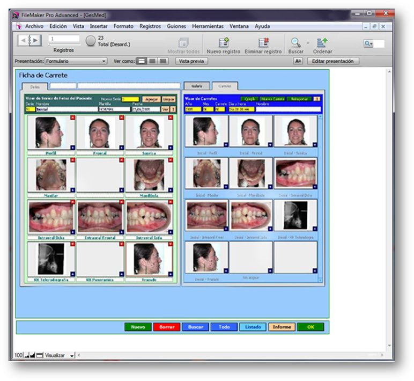Screen dimensions: 414x381
Task: Remove the Intraoral Izda photo with red X
Action: pos(171,202)
